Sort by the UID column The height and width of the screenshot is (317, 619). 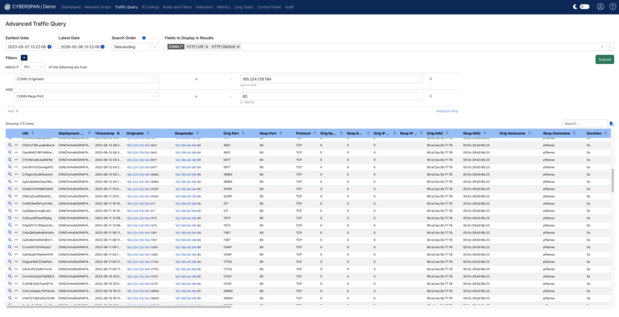[x=33, y=133]
